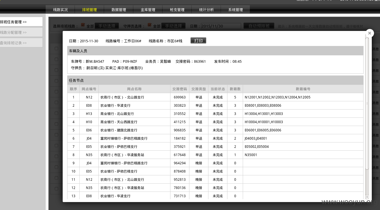Click the 日期 date input field

(221, 26)
